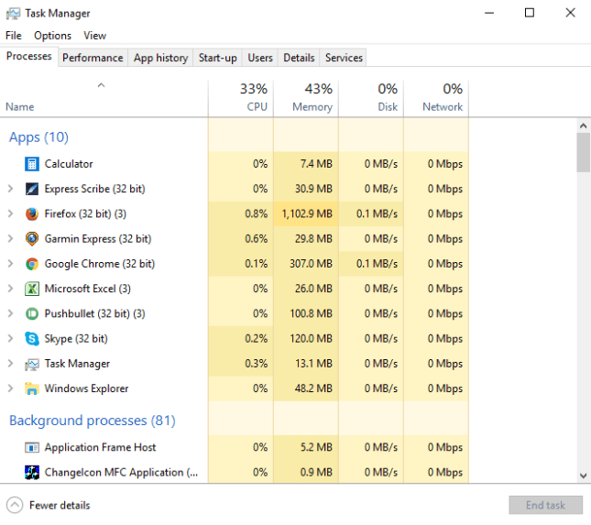Select the Calculator process name
Viewport: 591px width, 525px height.
(69, 164)
